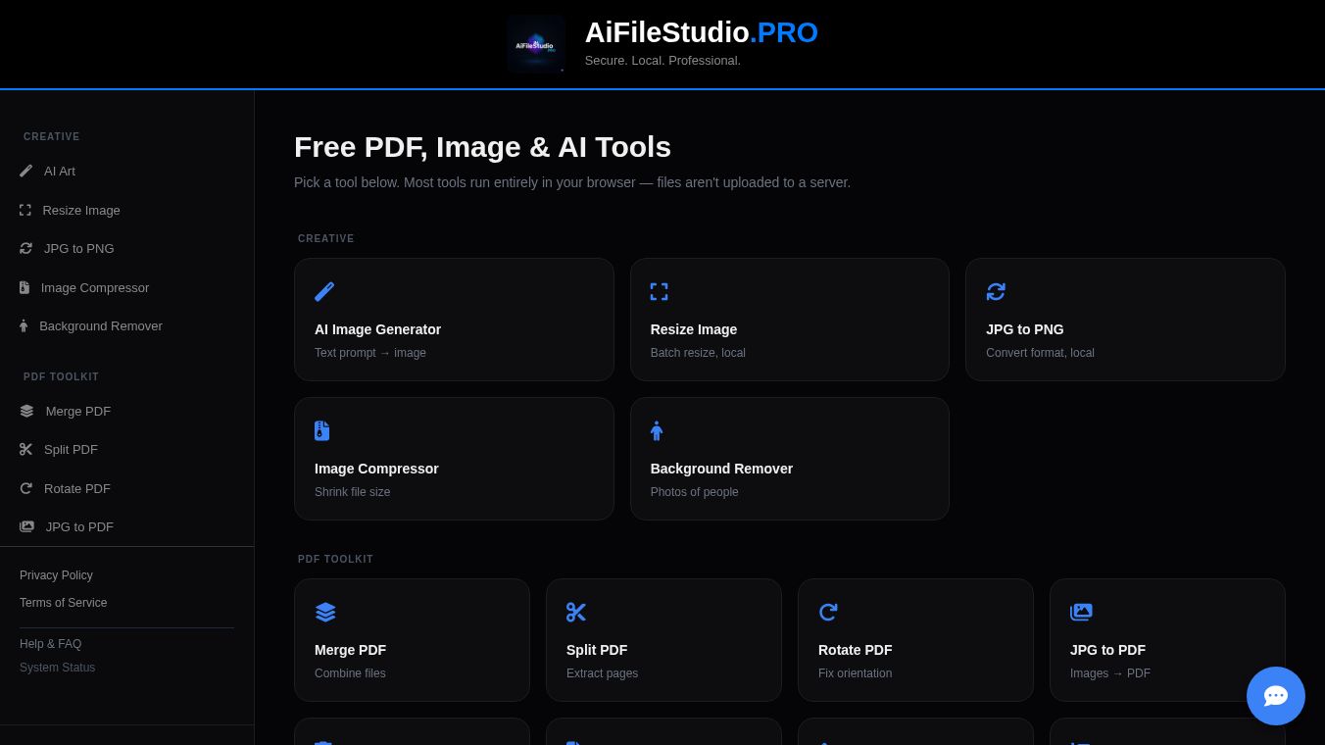
Task: Click the 'Free PDF, Image & AI Tools' heading
Action: pos(483,147)
